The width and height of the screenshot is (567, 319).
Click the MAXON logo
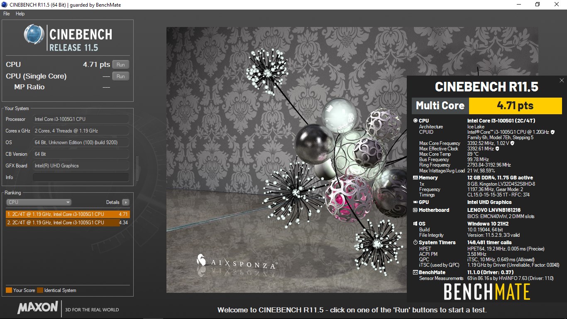pos(38,308)
